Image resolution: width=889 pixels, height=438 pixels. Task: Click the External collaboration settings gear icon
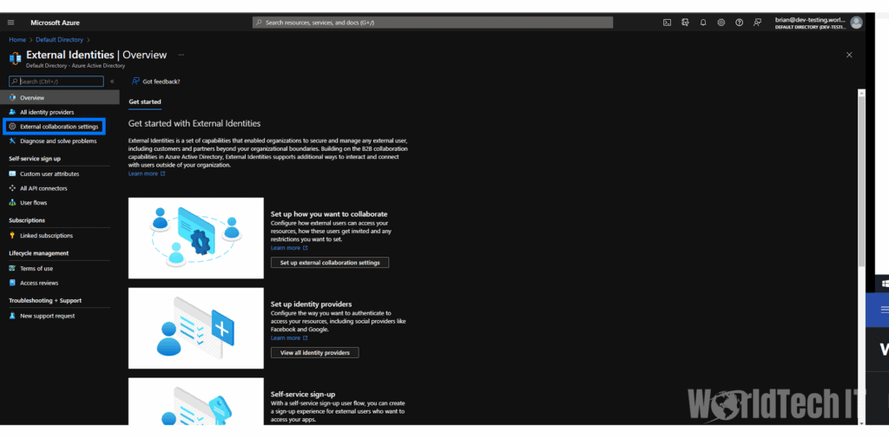tap(12, 127)
